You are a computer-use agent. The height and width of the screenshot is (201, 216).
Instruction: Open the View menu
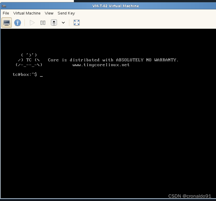(49, 13)
